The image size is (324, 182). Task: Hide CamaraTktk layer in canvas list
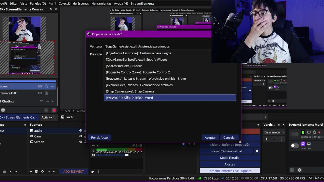[x=40, y=93]
